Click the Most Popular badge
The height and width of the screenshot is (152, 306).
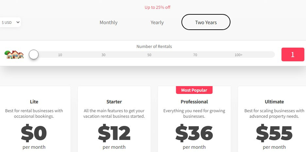194,90
